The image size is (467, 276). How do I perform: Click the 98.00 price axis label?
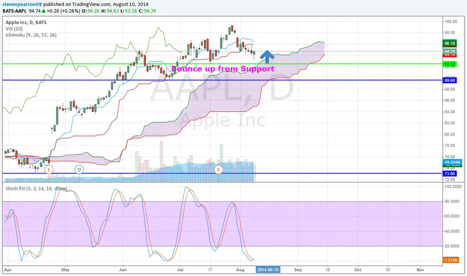coord(450,33)
